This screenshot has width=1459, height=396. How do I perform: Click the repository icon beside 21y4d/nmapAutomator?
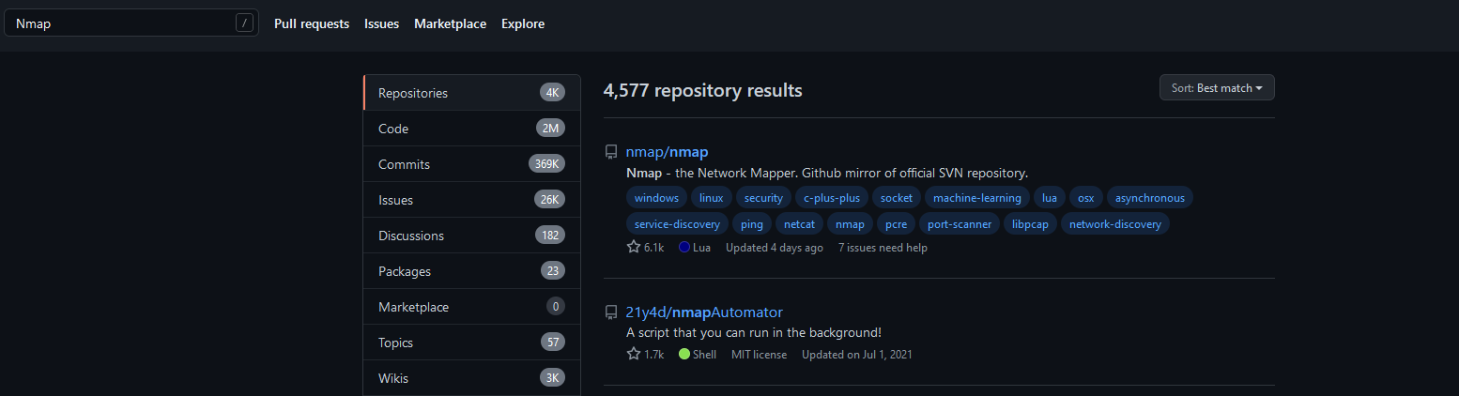point(611,312)
